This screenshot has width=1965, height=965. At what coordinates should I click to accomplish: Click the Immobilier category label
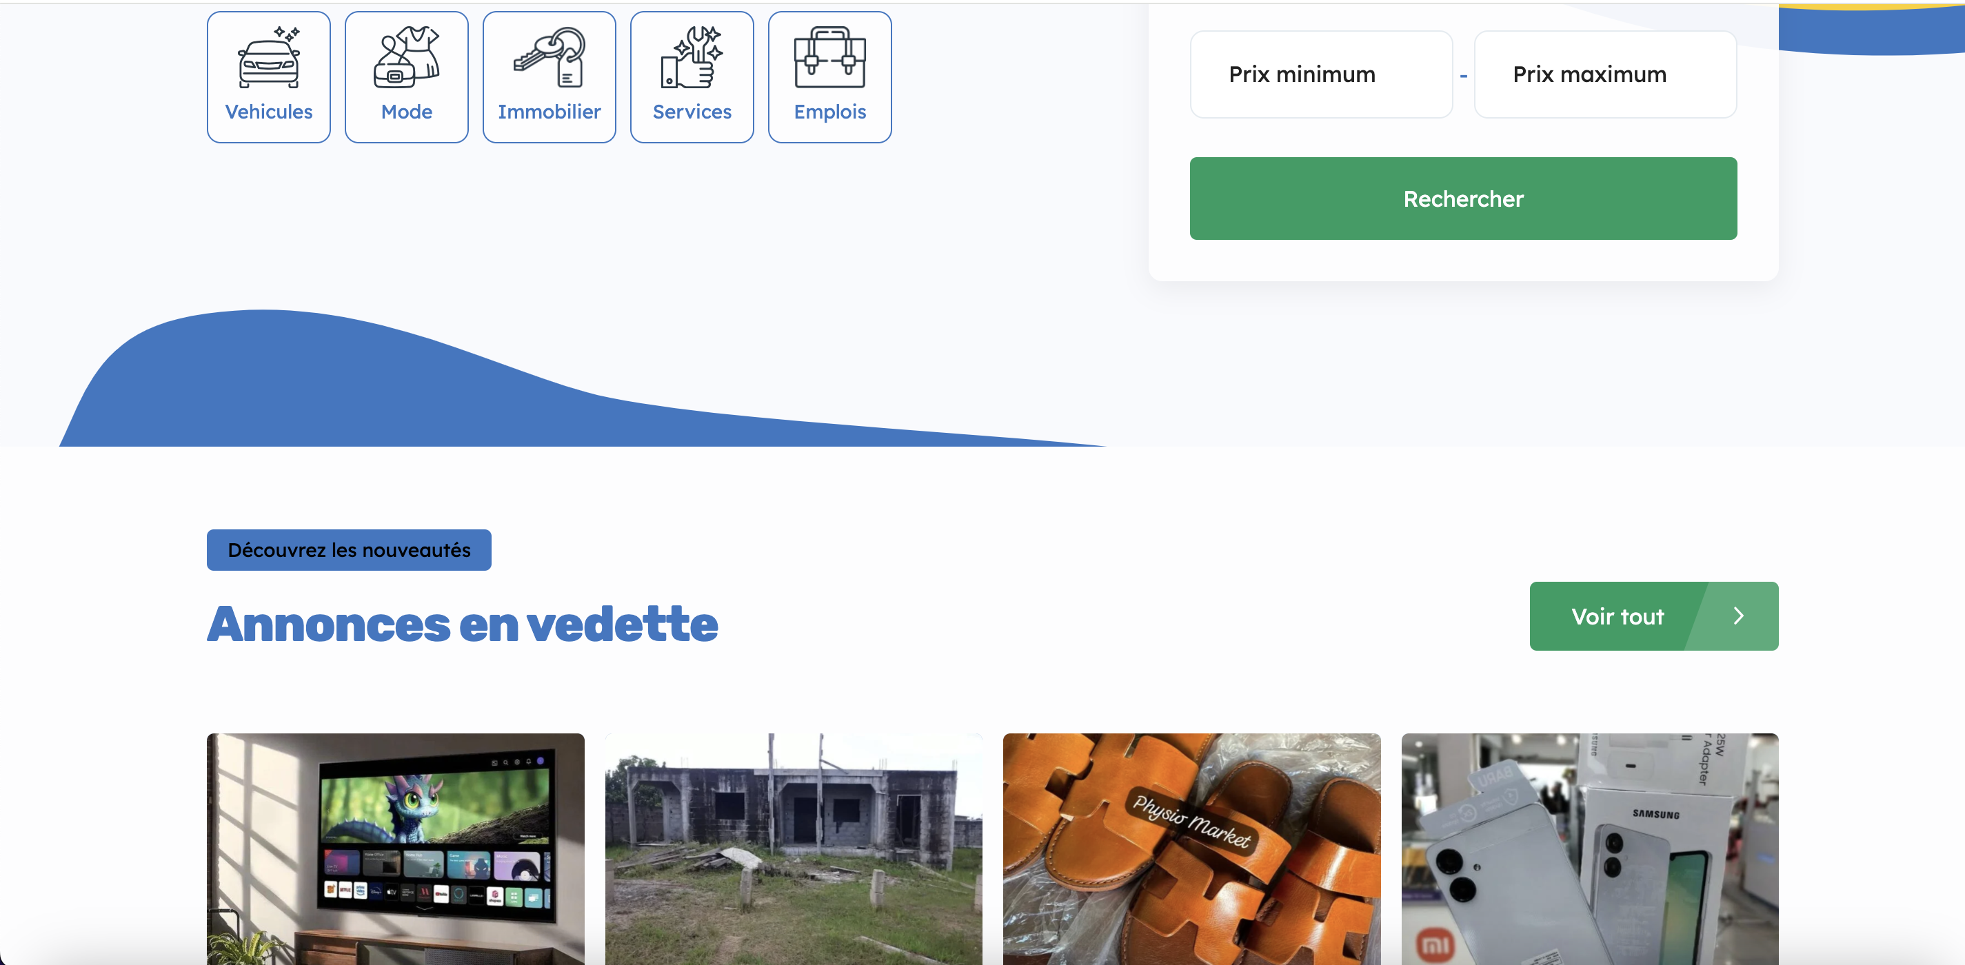(550, 112)
